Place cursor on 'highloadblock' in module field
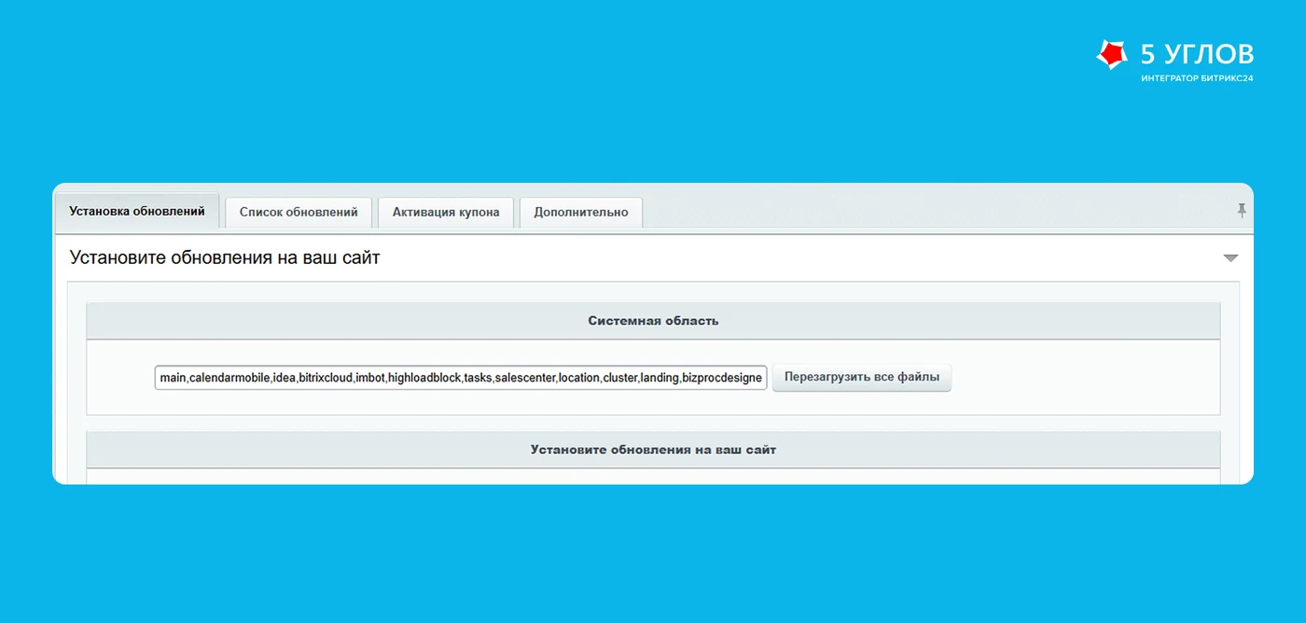The height and width of the screenshot is (623, 1306). 424,378
